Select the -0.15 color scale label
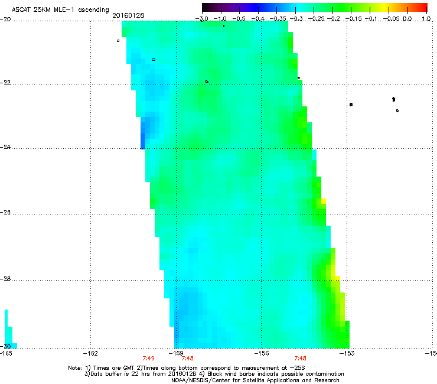This screenshot has width=437, height=384. pos(353,19)
